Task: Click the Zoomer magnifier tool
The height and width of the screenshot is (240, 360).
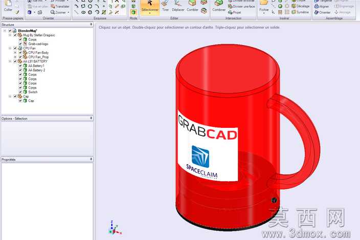Action: coord(58,12)
